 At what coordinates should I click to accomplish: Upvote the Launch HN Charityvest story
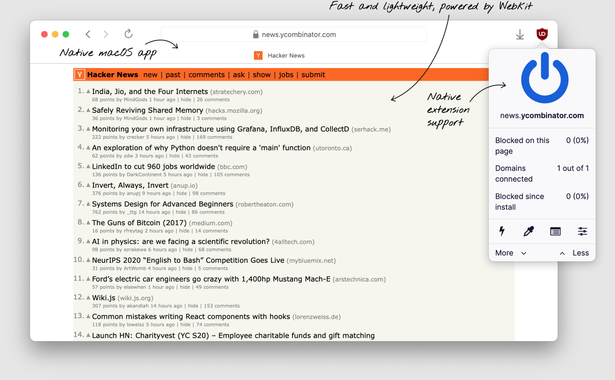88,335
